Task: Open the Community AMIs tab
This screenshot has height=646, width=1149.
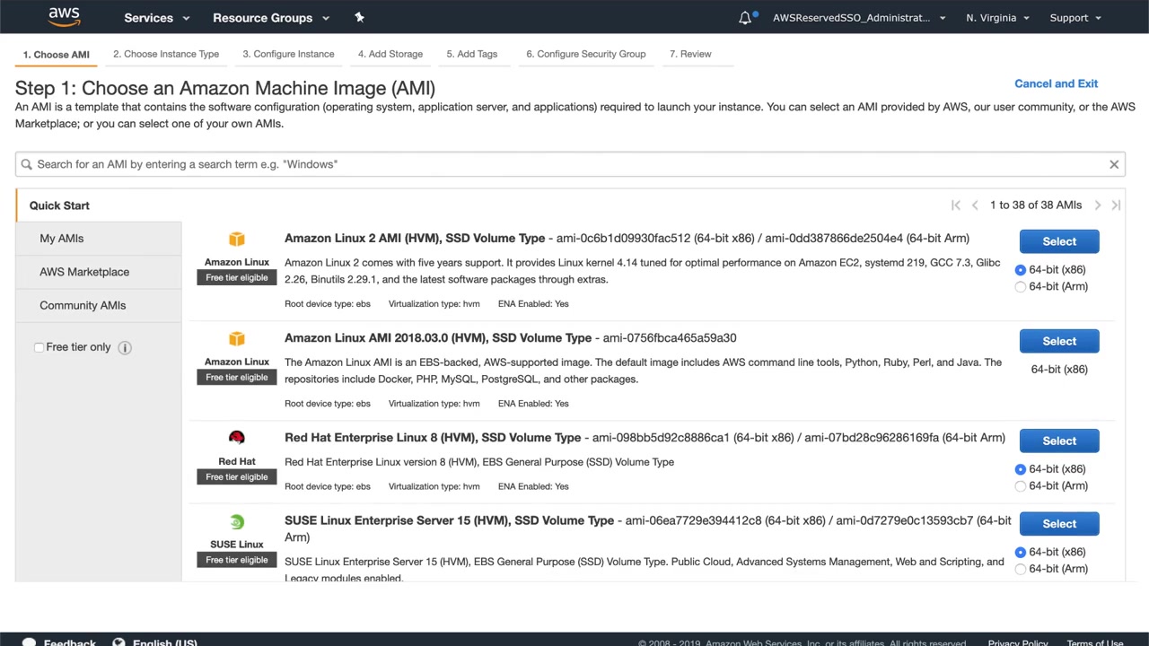Action: [x=83, y=305]
